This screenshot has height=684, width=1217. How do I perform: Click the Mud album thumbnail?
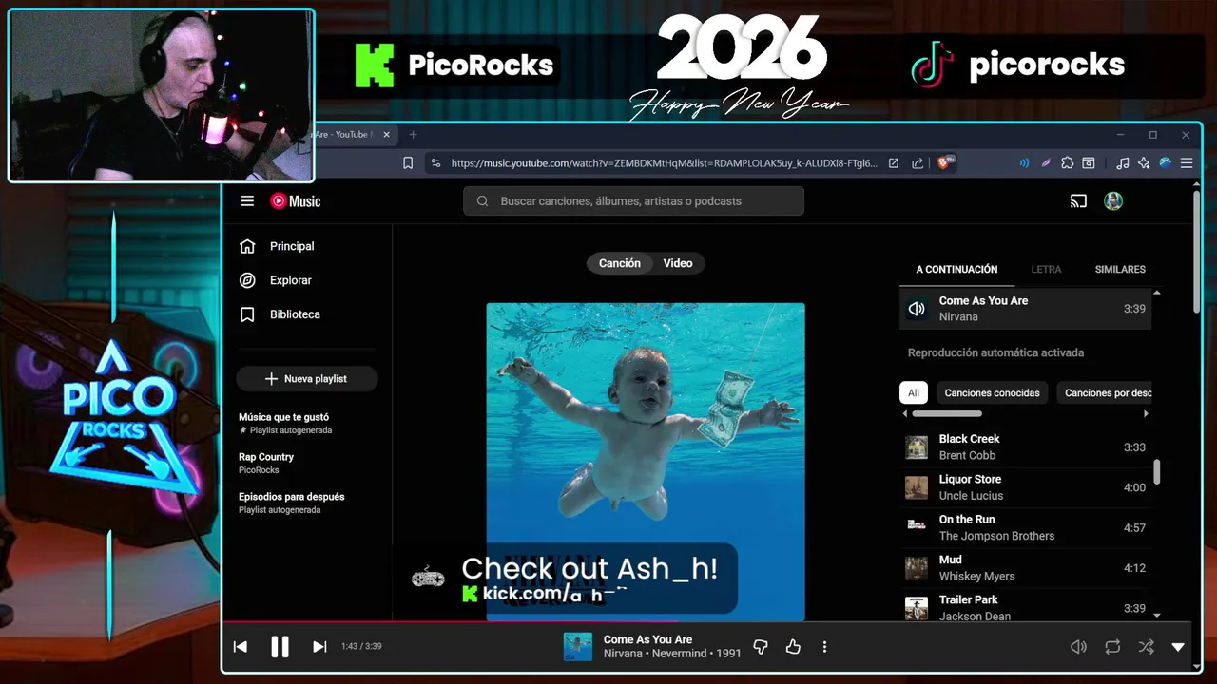point(917,568)
